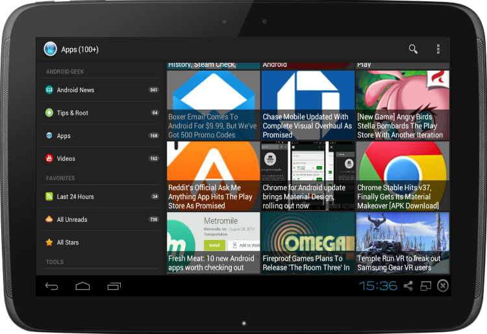Click the All Unreads orange icon
Screen dimensions: 487x334
[x=49, y=219]
